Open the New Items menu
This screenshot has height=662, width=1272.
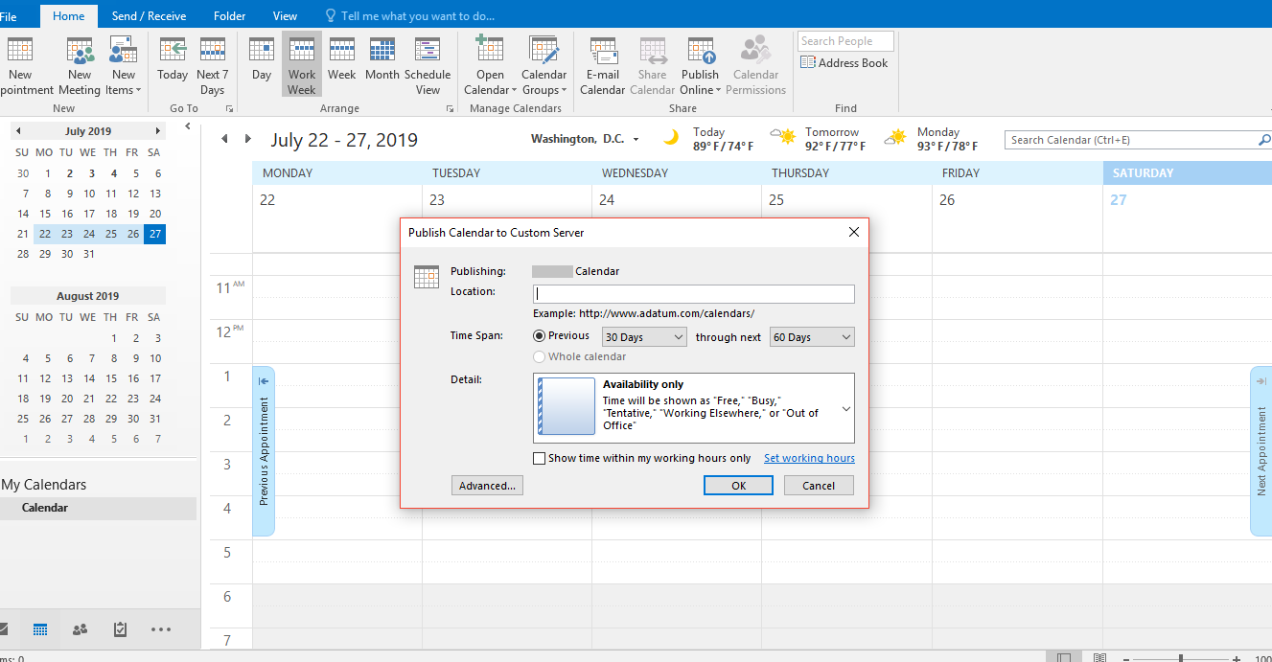pos(123,65)
